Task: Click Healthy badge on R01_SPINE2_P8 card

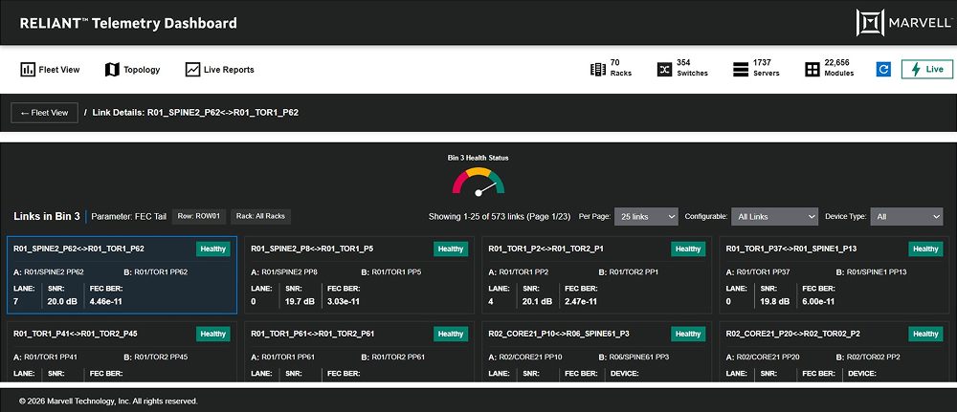Action: point(451,249)
